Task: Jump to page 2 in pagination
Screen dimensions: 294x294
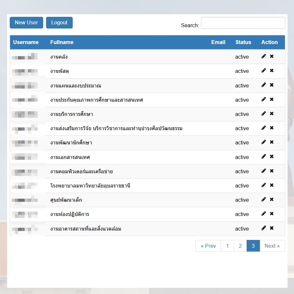Action: 240,246
